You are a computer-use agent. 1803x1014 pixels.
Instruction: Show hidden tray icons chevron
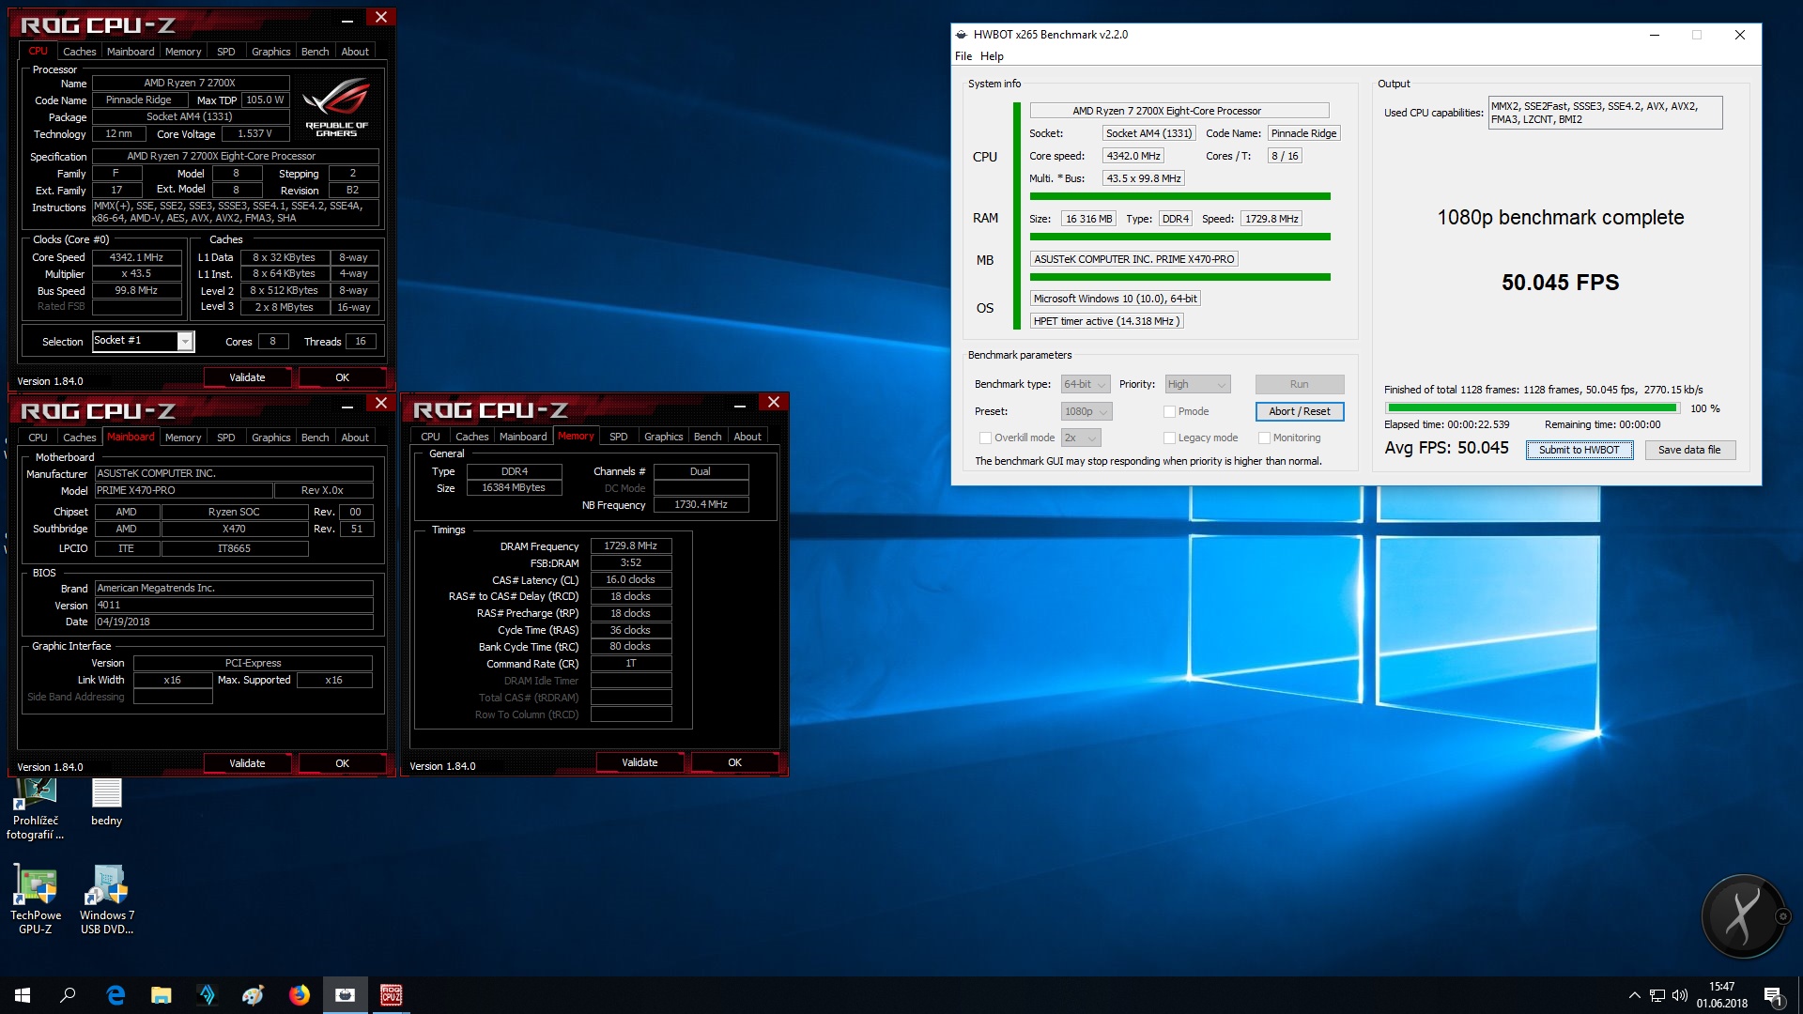(1634, 995)
